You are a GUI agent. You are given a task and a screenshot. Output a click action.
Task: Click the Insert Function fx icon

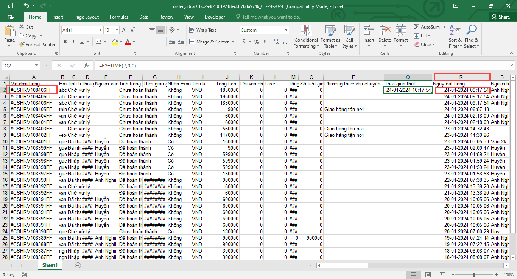pos(86,65)
